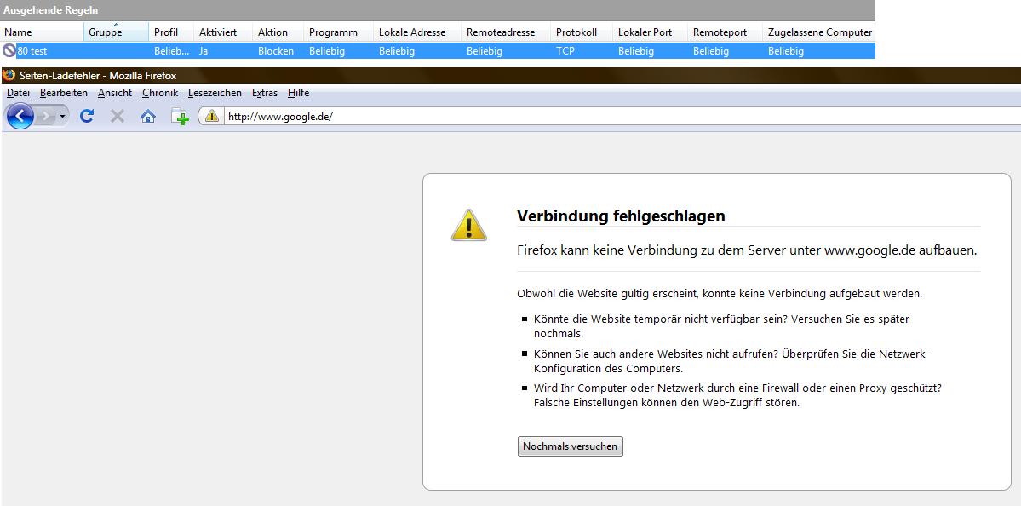The height and width of the screenshot is (506, 1021).
Task: Click the Ausgehende Regeln panel title
Action: [x=51, y=9]
